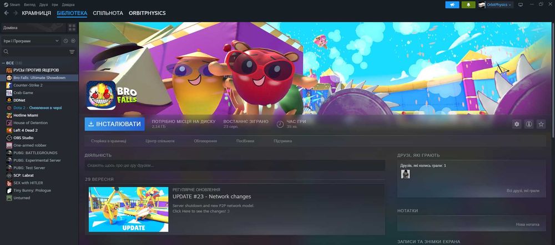Go to БІБЛІОТЕКА tab

tap(72, 13)
